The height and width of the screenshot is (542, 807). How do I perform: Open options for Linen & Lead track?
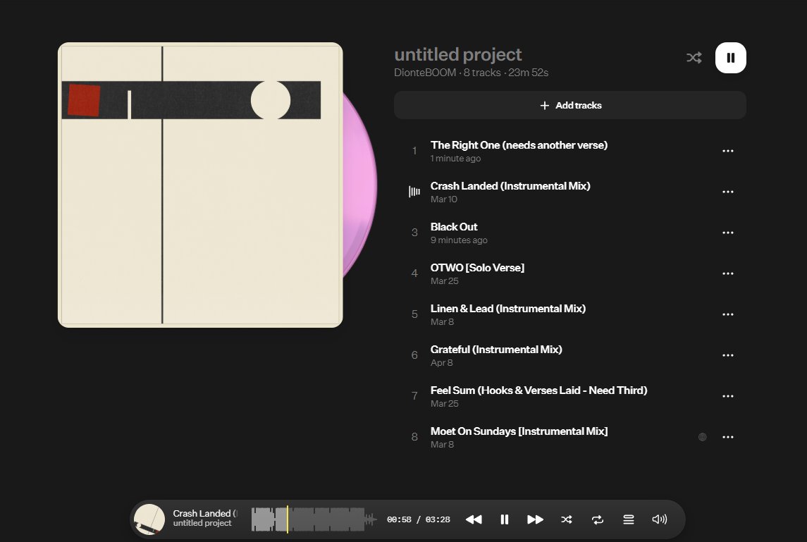(x=728, y=314)
